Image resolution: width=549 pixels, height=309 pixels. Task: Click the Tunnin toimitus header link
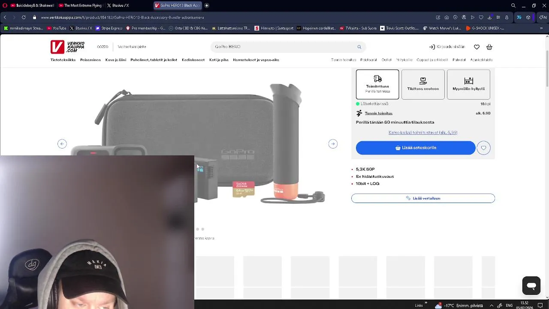pyautogui.click(x=344, y=60)
